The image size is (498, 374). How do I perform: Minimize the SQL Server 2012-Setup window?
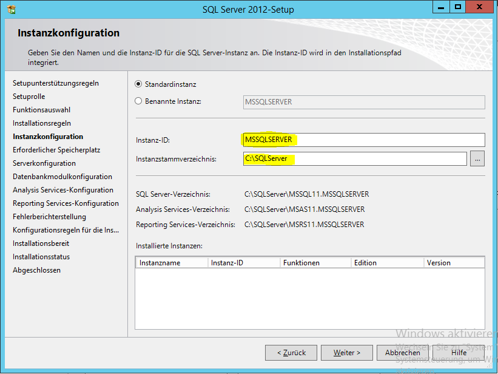pyautogui.click(x=441, y=7)
